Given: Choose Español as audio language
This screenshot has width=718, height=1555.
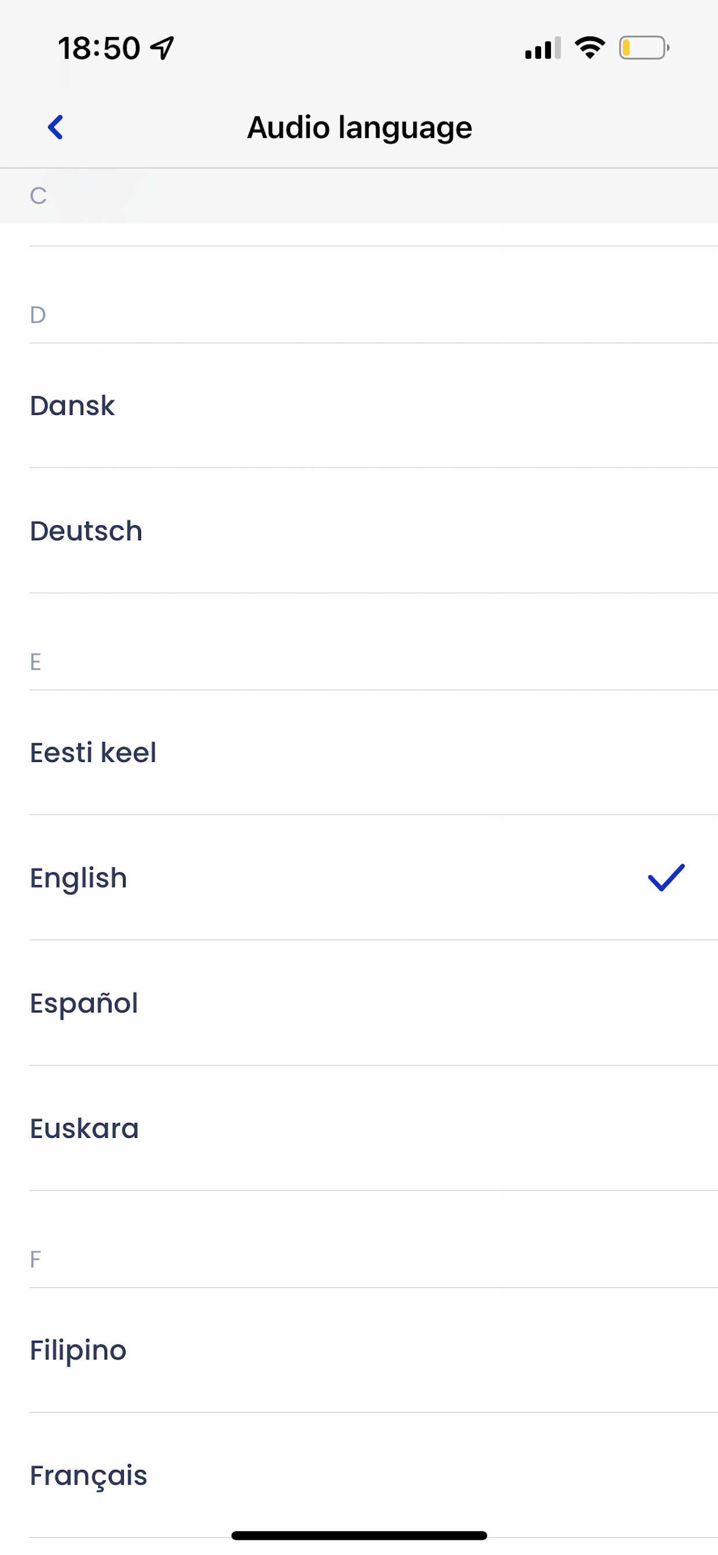Looking at the screenshot, I should pos(84,1003).
